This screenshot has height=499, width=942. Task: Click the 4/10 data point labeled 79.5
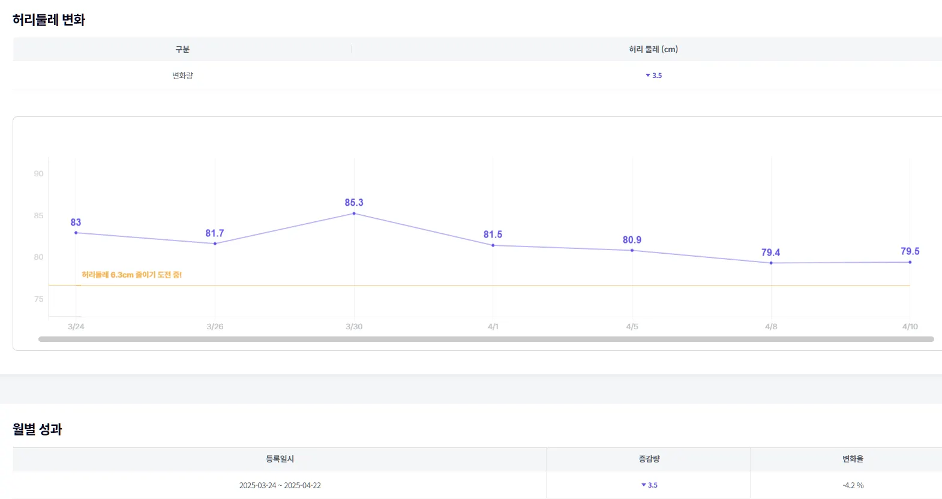(x=910, y=262)
